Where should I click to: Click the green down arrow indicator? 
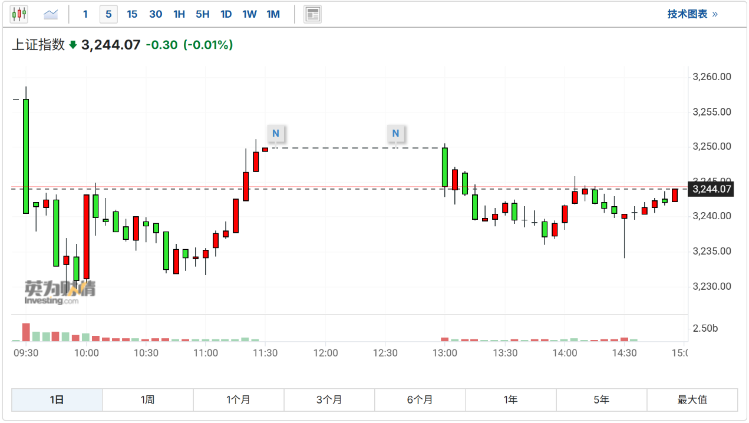click(x=73, y=45)
